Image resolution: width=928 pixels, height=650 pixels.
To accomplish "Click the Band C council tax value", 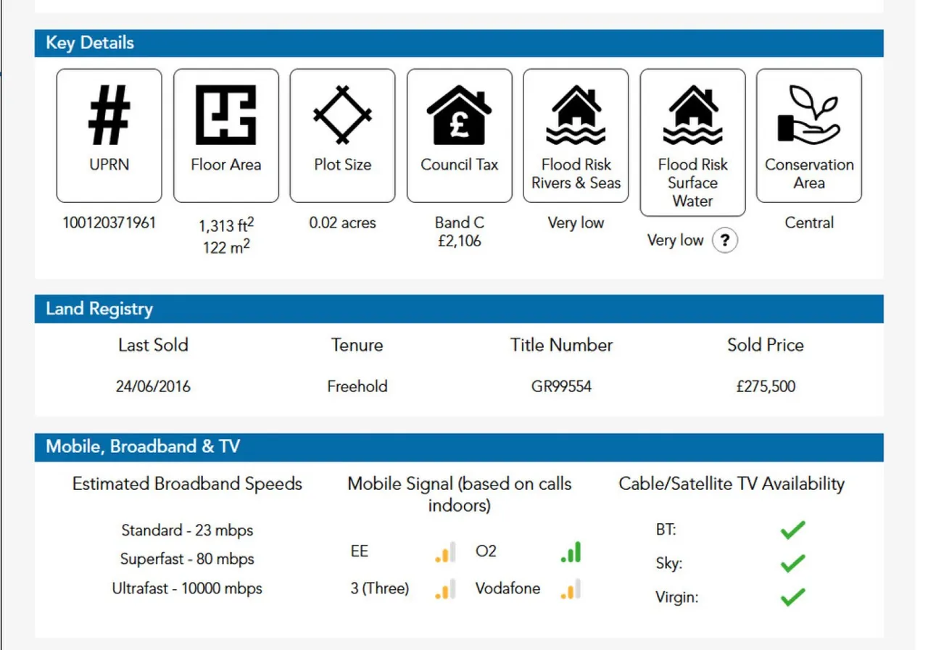I will point(460,222).
